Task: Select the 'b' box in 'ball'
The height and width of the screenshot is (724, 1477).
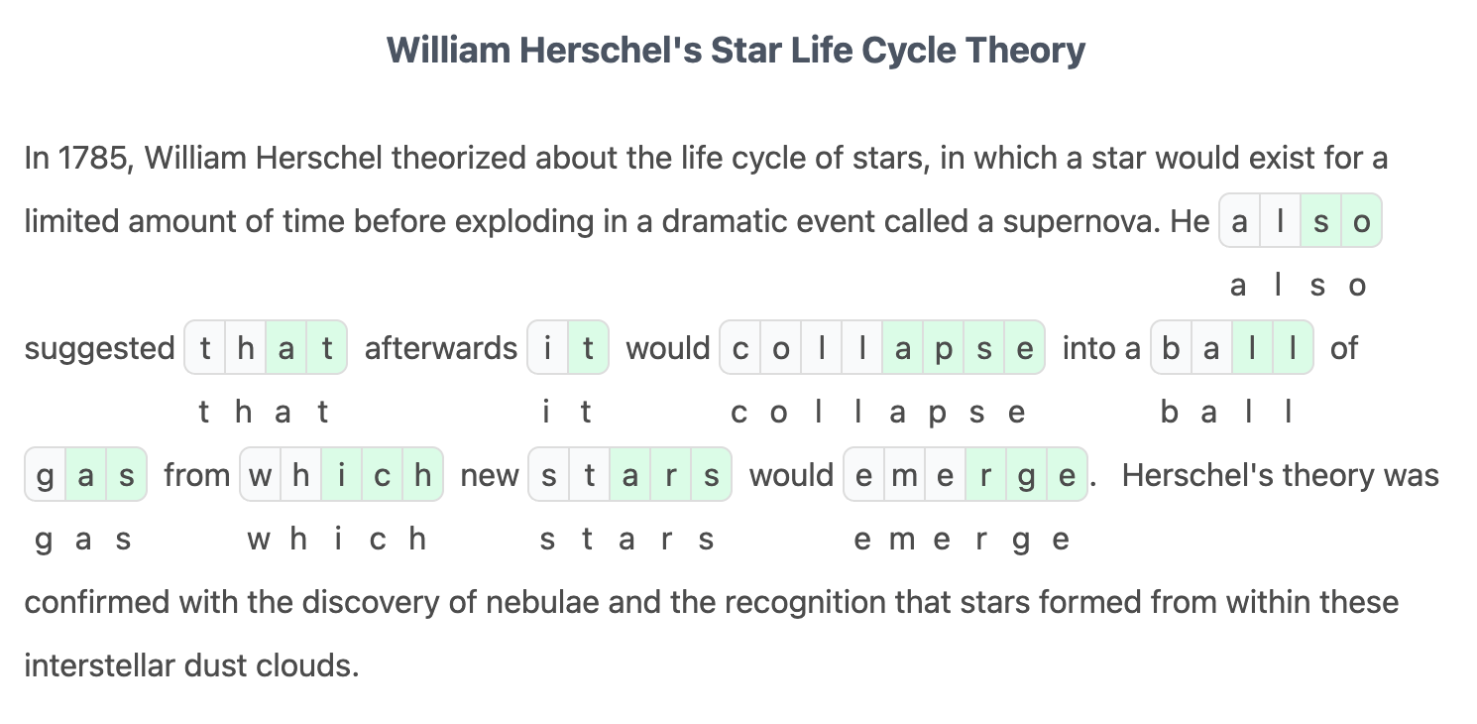Action: (x=1171, y=348)
